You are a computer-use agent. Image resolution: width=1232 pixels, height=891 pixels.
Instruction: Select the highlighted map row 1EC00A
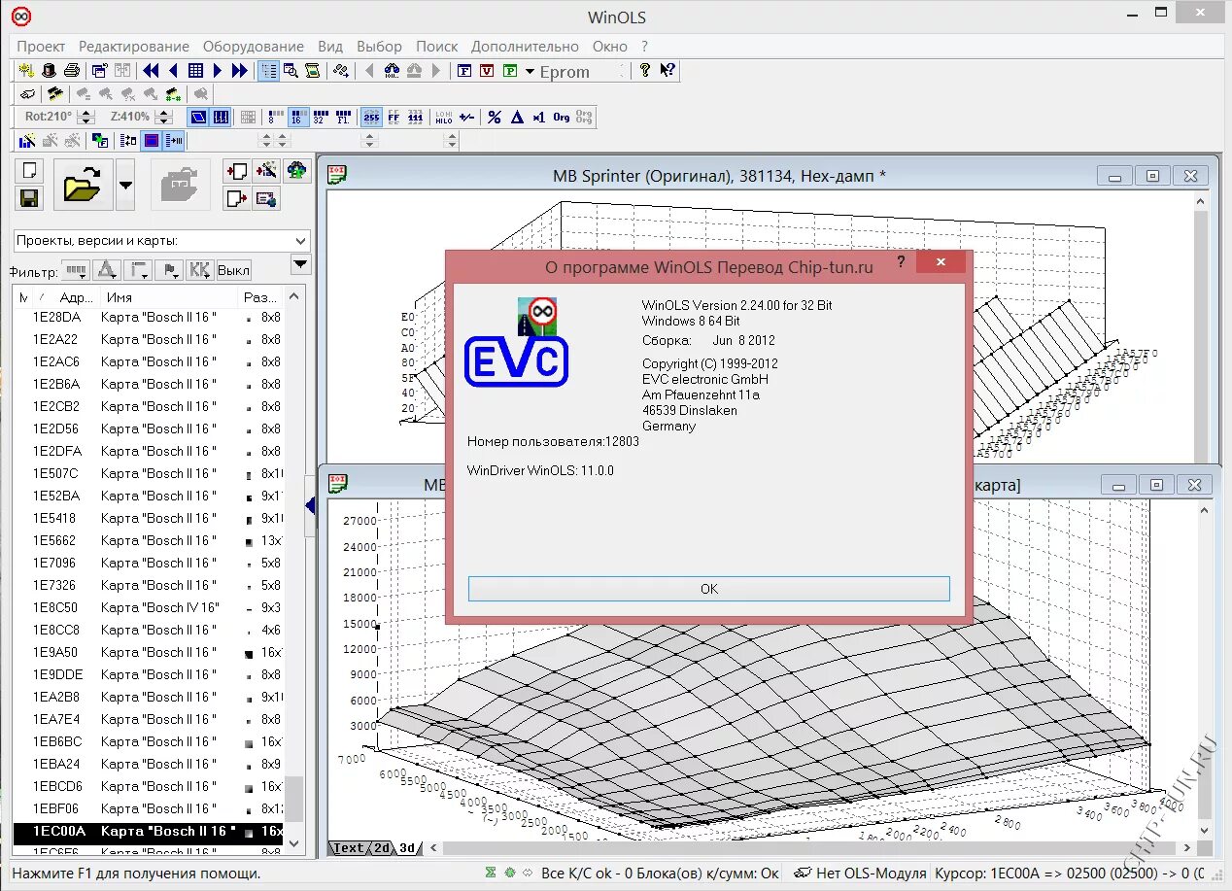click(x=148, y=831)
